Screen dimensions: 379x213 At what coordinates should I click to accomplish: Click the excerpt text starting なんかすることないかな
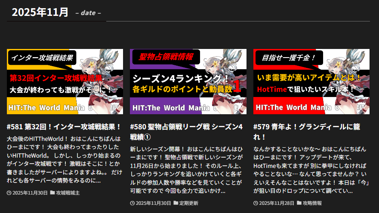[x=311, y=170]
